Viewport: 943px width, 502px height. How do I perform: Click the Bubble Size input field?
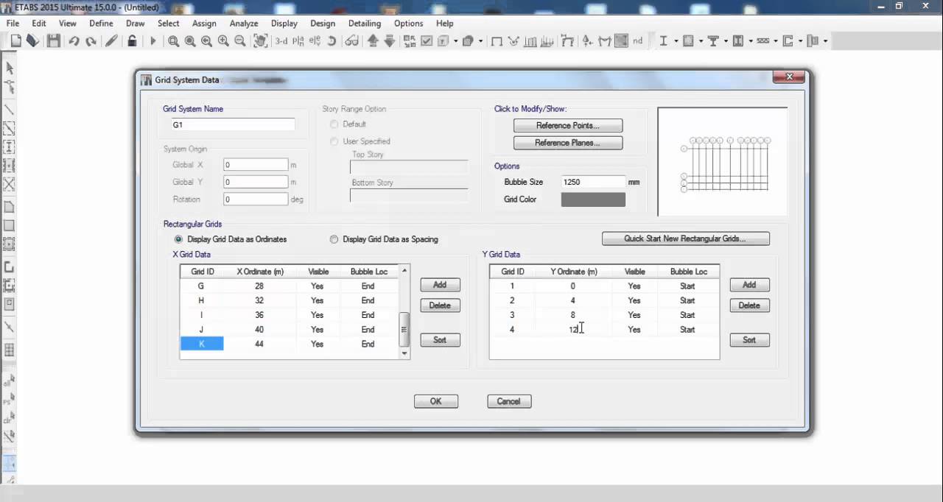(593, 182)
